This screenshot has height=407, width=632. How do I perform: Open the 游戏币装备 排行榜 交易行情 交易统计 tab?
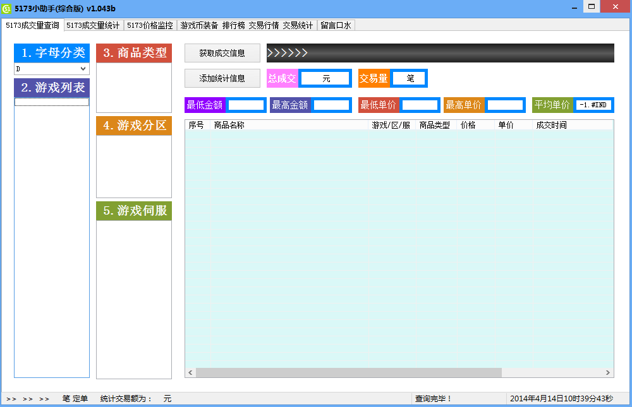click(x=246, y=25)
